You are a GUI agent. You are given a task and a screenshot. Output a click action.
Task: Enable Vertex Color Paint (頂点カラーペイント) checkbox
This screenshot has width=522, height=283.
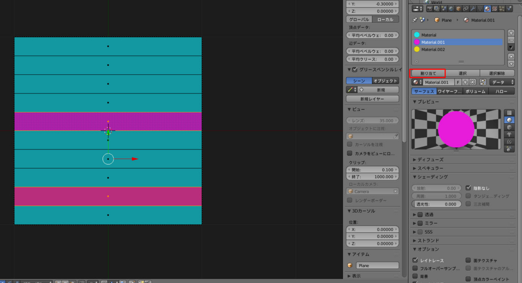(468, 279)
